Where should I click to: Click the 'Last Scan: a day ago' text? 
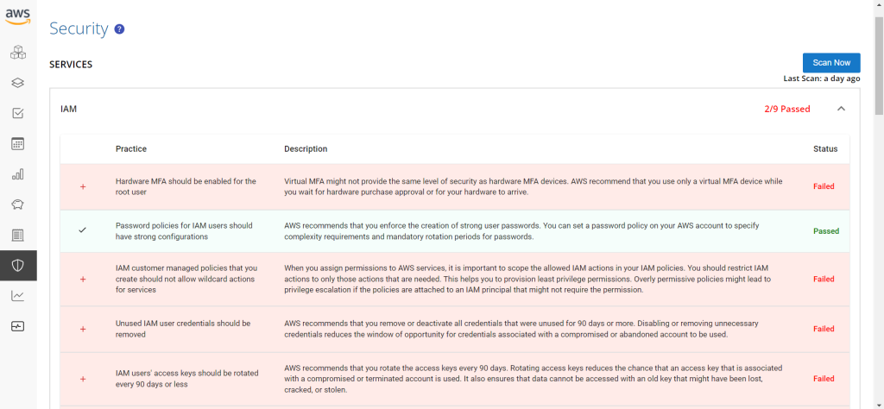click(822, 79)
